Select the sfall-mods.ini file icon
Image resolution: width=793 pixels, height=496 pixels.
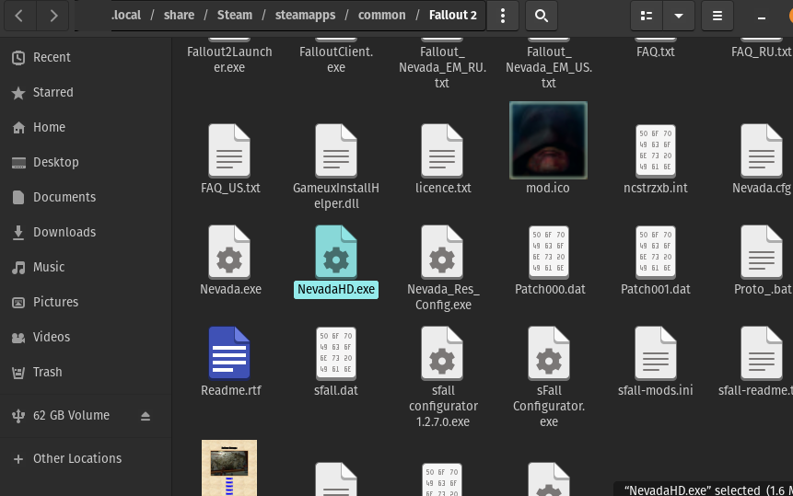(656, 352)
